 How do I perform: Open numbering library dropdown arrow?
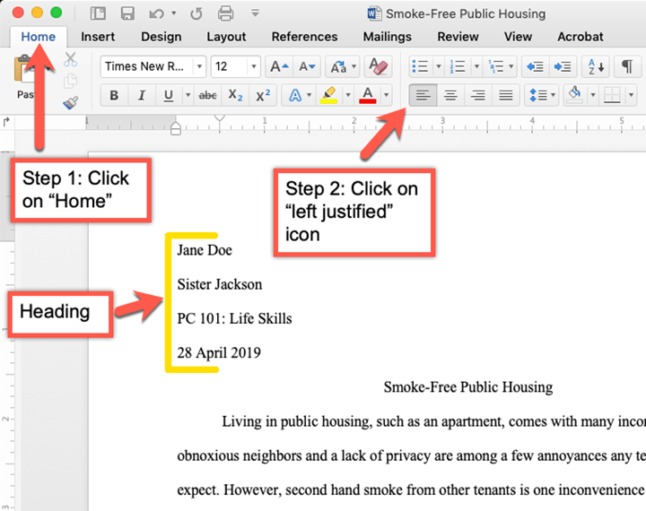pyautogui.click(x=476, y=66)
